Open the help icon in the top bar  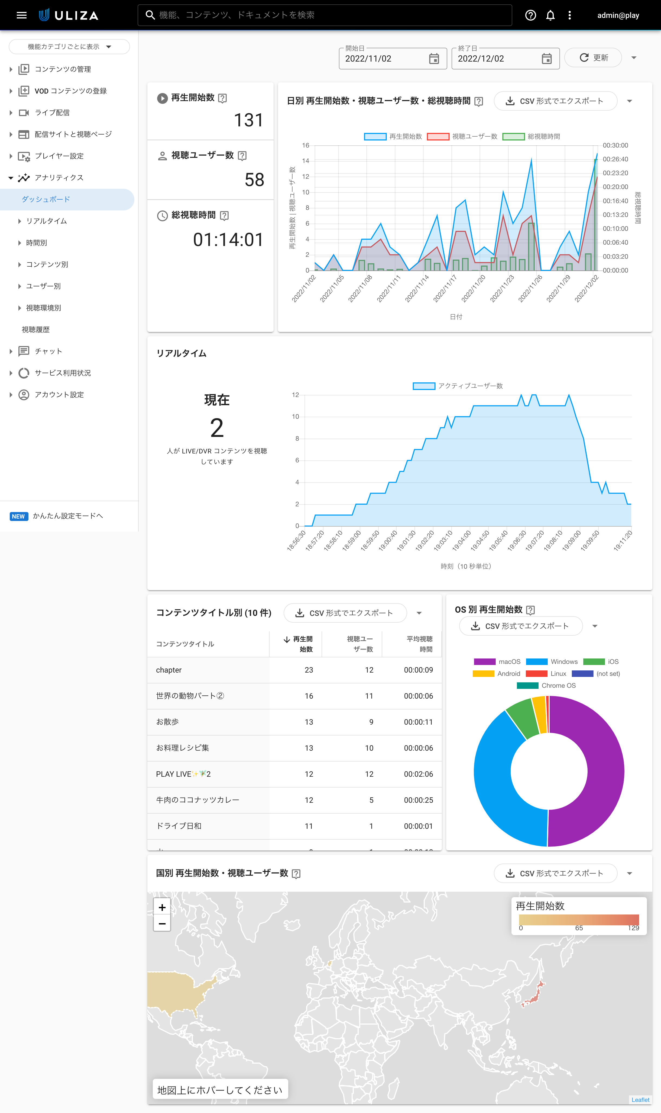point(530,15)
